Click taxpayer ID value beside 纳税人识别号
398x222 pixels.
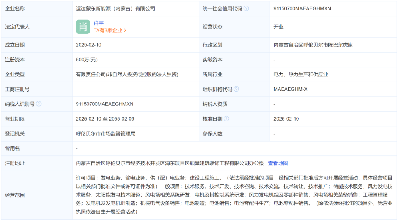coord(105,104)
